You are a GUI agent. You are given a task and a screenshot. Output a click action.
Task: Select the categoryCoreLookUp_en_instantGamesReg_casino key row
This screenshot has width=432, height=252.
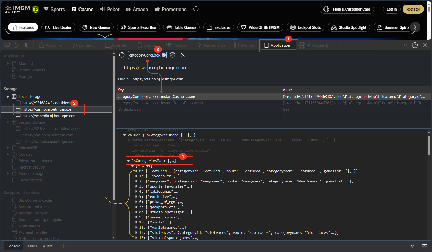[160, 103]
